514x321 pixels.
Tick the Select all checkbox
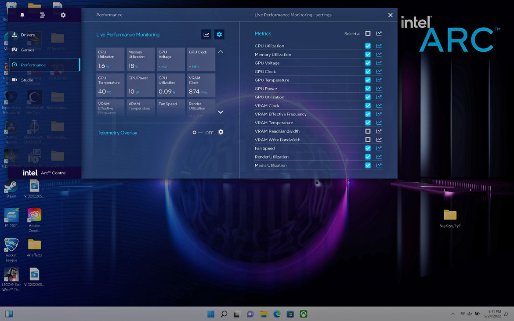pyautogui.click(x=368, y=33)
